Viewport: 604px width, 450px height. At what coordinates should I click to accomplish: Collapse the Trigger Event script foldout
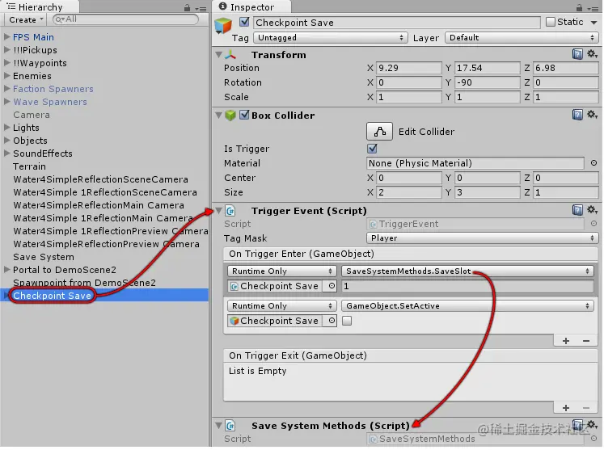pyautogui.click(x=219, y=211)
